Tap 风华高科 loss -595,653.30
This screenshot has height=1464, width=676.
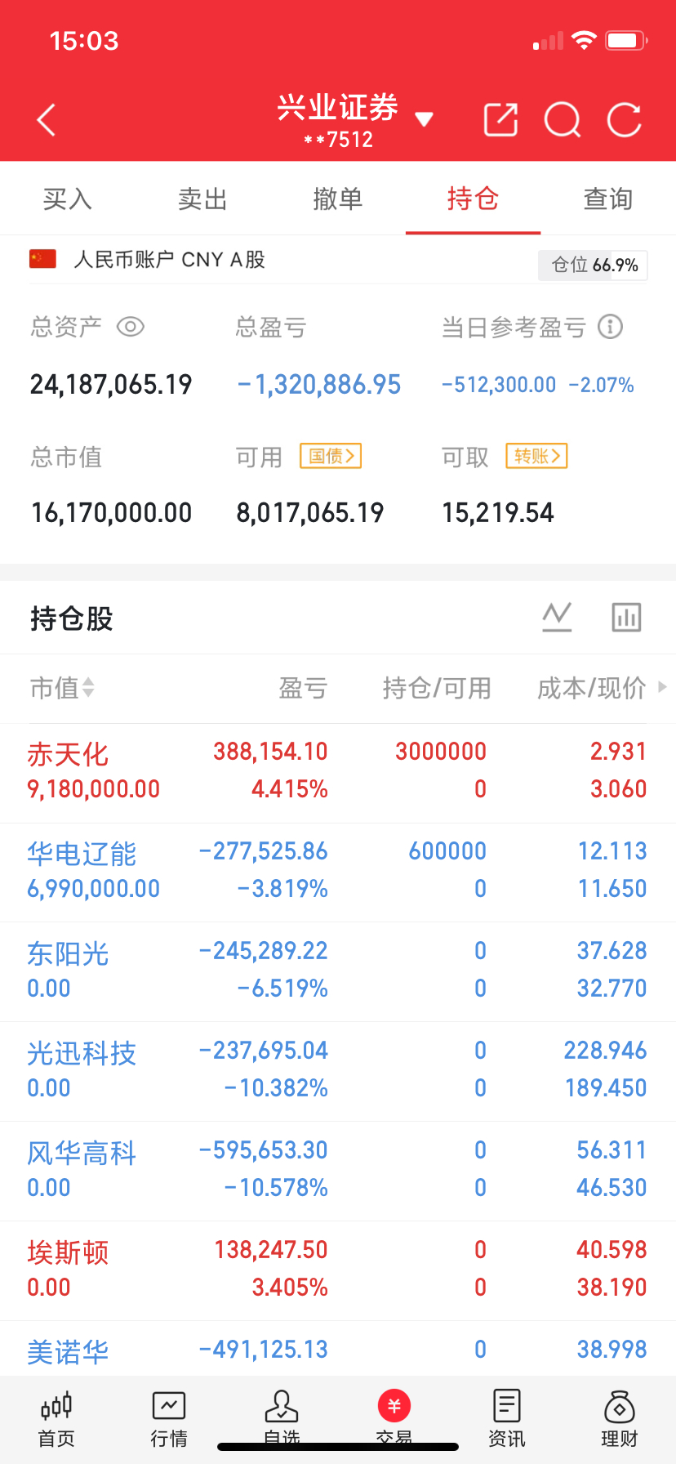click(x=264, y=1150)
